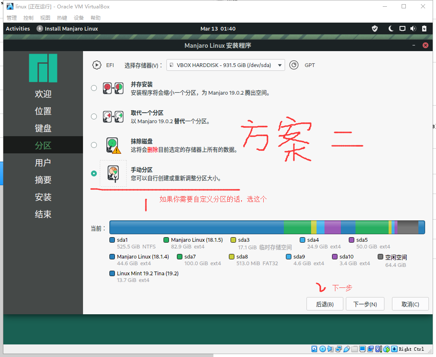Viewport: 436px width, 357px height.
Task: Open the VBOX HARDDISK storage device dropdown
Action: click(226, 65)
